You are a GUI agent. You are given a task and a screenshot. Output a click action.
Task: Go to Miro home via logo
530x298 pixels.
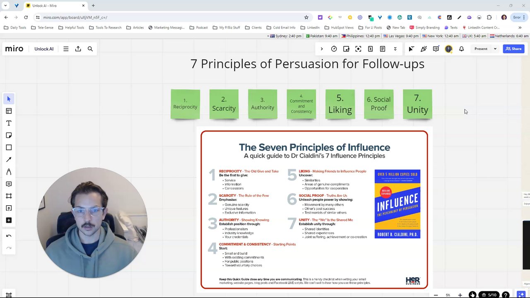pyautogui.click(x=14, y=49)
